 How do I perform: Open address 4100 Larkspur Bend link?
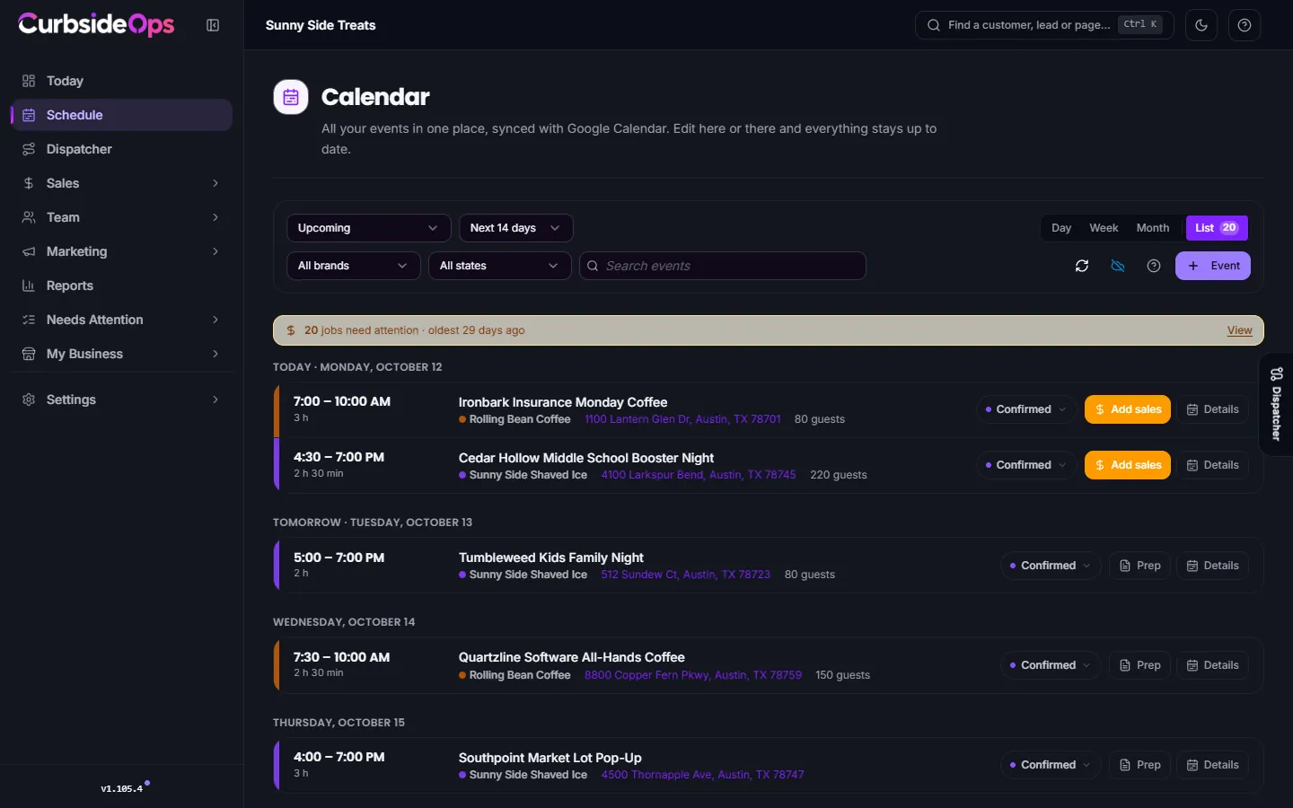click(699, 475)
